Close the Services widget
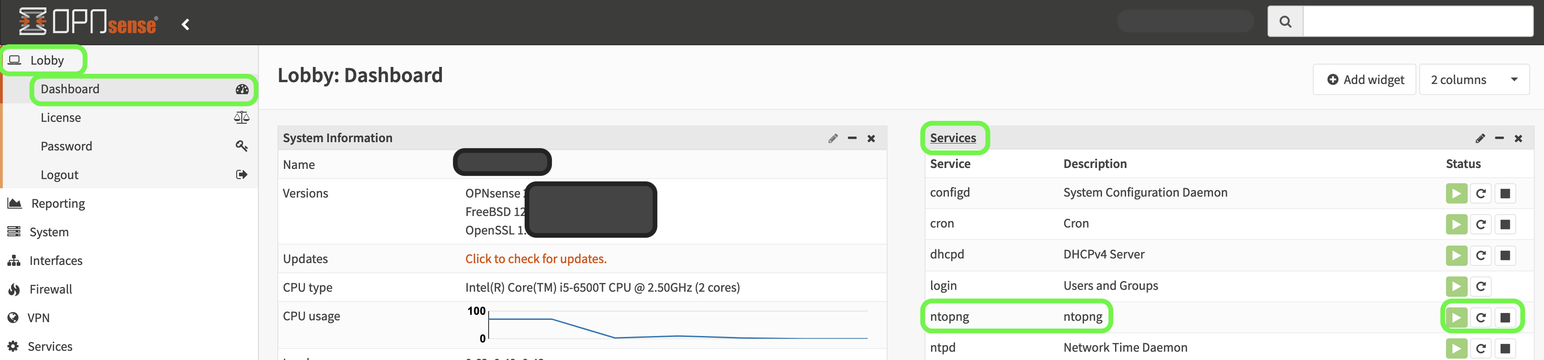1544x360 pixels. point(1518,139)
